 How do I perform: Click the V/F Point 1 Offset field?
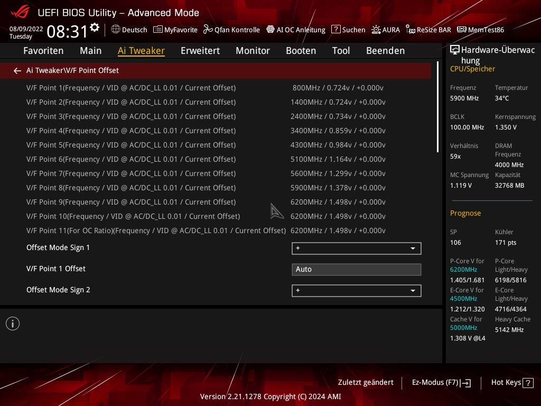[357, 269]
